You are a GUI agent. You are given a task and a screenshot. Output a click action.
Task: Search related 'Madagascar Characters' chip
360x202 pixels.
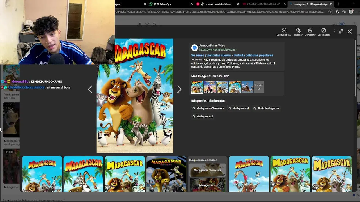[208, 108]
